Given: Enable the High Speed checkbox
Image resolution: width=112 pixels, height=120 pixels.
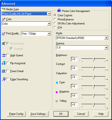Looking at the screenshot, I should (8, 55).
